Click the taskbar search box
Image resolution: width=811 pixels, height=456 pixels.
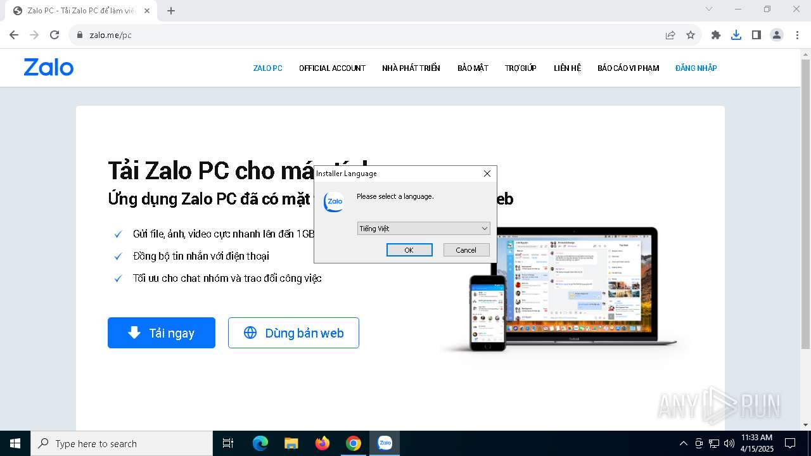(122, 443)
